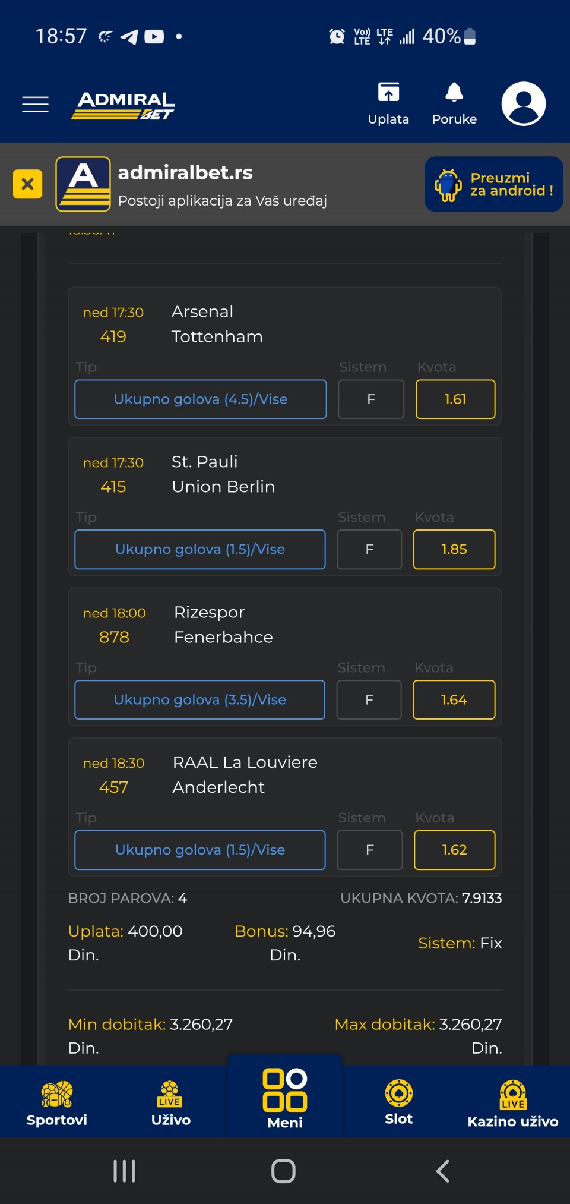
Task: Dismiss the admiralbet.rs app banner
Action: 28,184
